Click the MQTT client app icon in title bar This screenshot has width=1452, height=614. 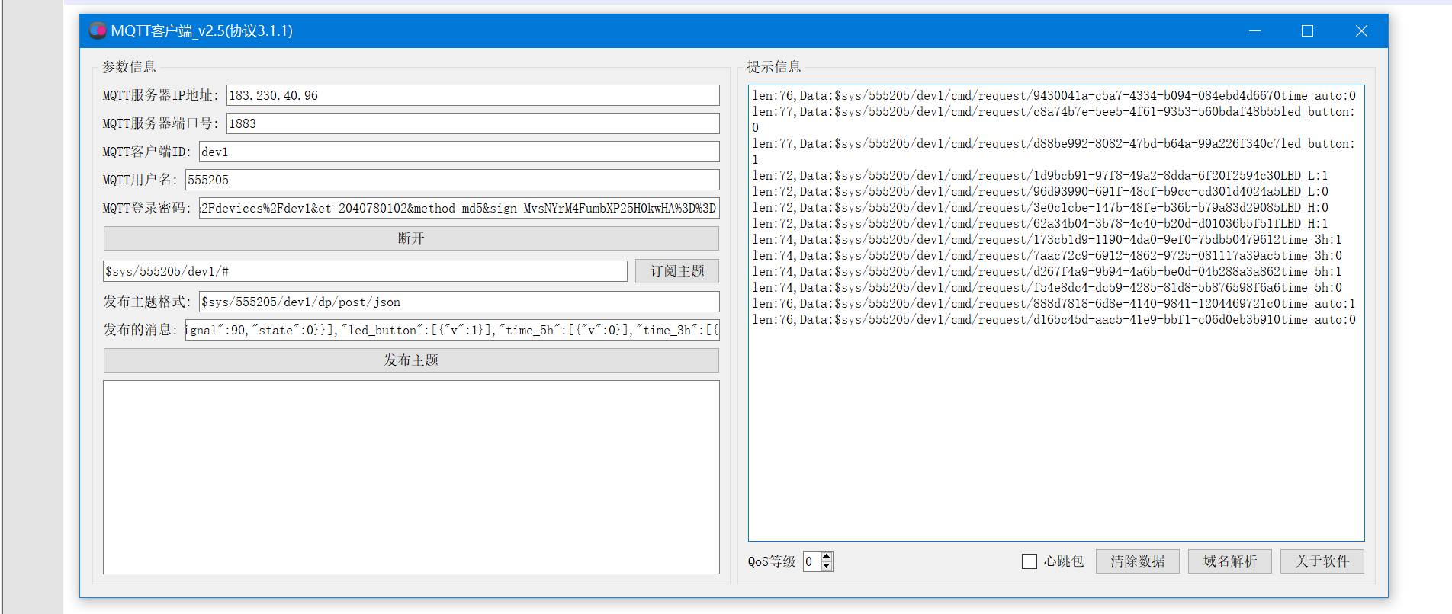coord(98,30)
